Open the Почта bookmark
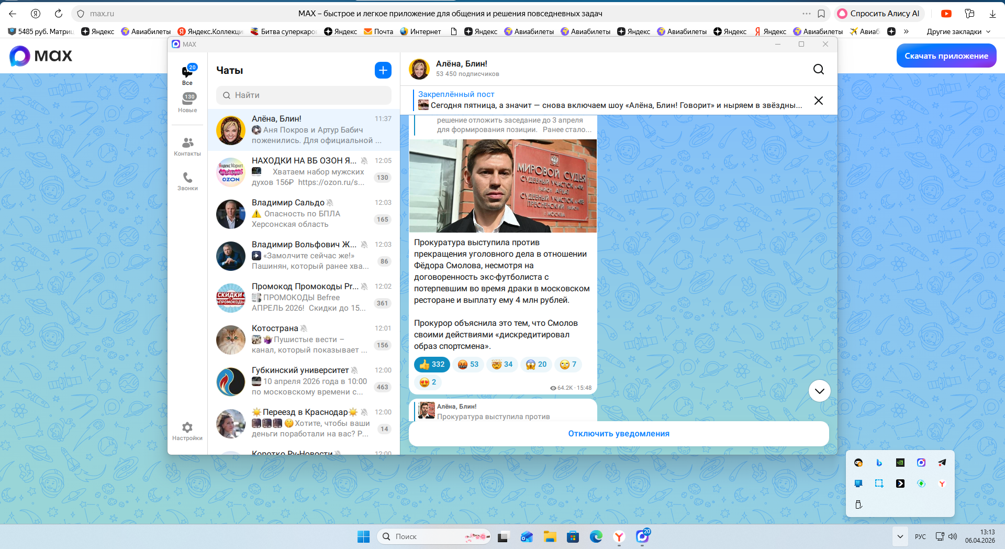 [x=378, y=31]
